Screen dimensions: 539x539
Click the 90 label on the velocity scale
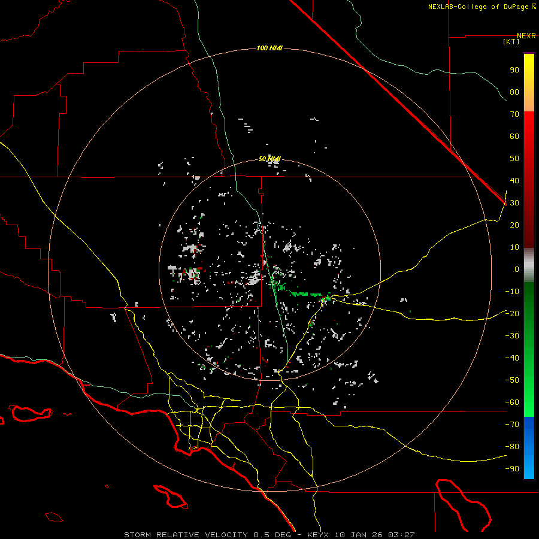pos(514,69)
